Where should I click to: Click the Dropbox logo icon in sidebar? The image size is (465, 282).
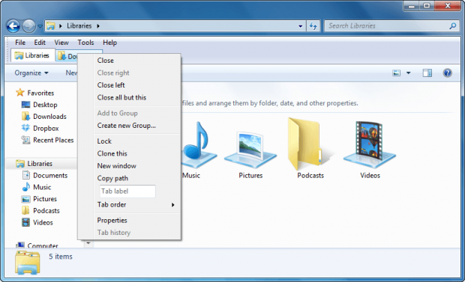25,128
